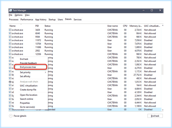Click icon of svchost.exe with PID 9584
Viewport: 172px width, 128px height.
click(x=10, y=37)
